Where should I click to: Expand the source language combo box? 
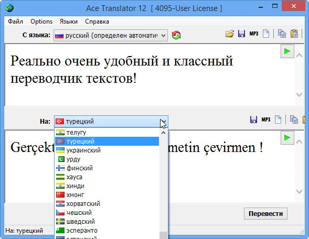pos(163,36)
